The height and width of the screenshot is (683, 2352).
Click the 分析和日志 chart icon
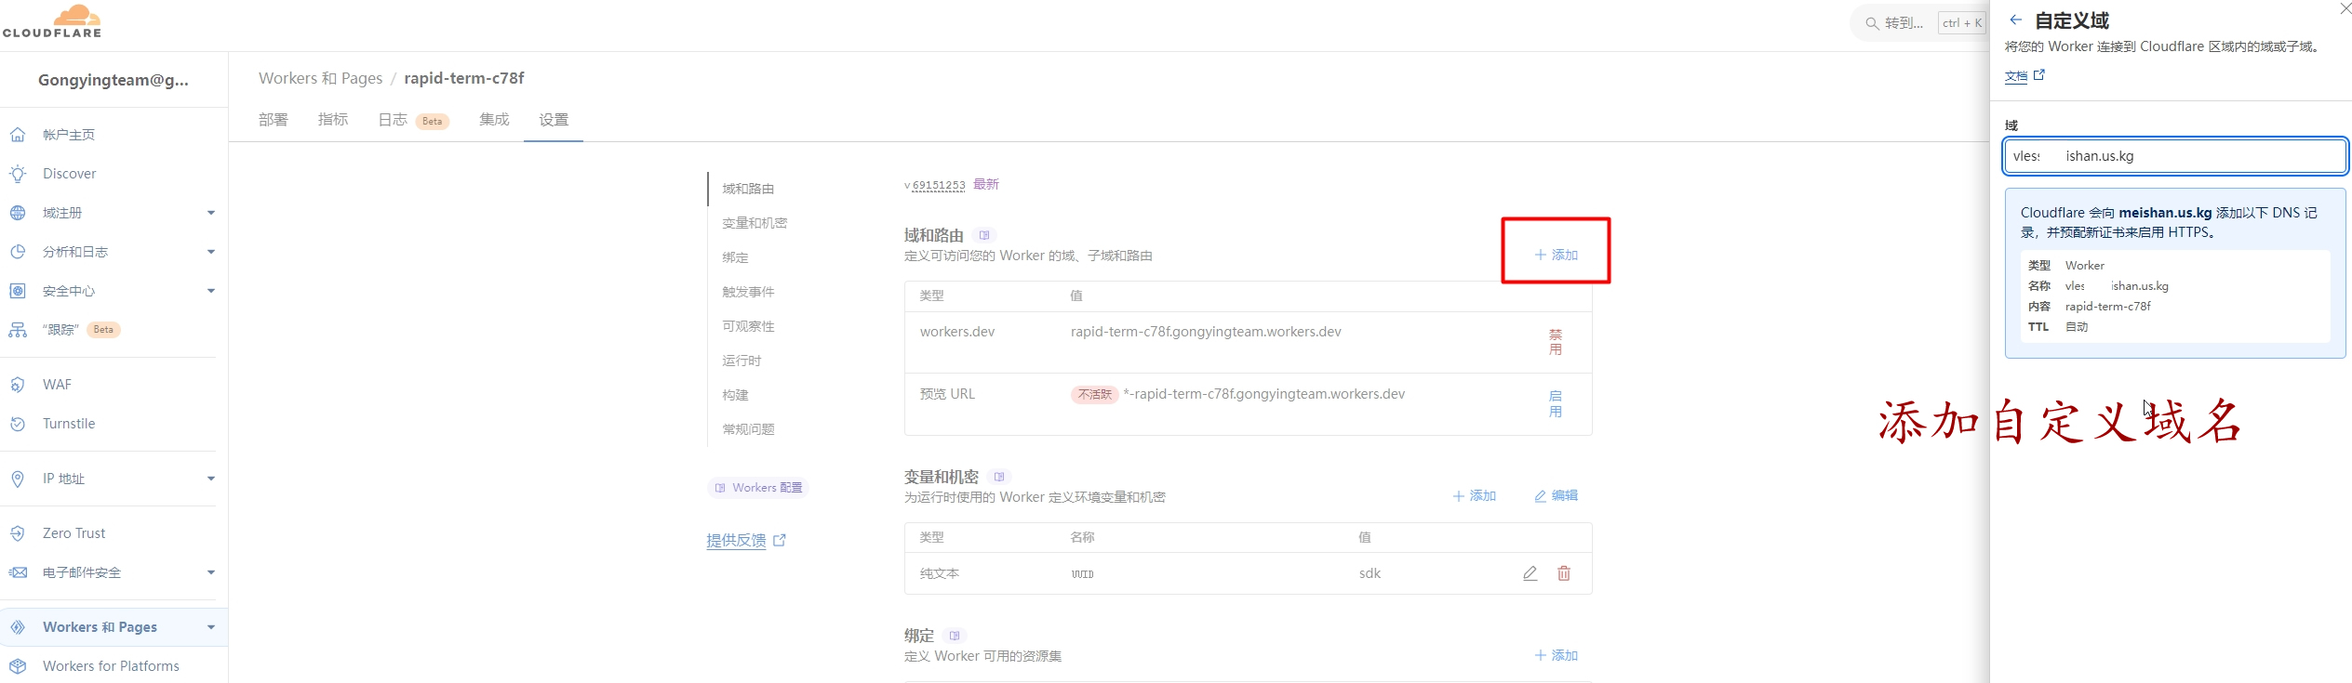[18, 252]
